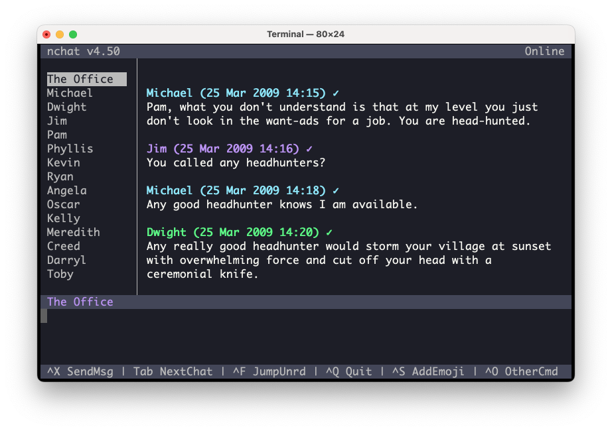Click Michael's 14:18 message header
612x431 pixels.
[236, 190]
